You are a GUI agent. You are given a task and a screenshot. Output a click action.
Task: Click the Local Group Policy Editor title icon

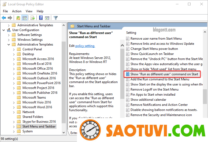(x=4, y=4)
